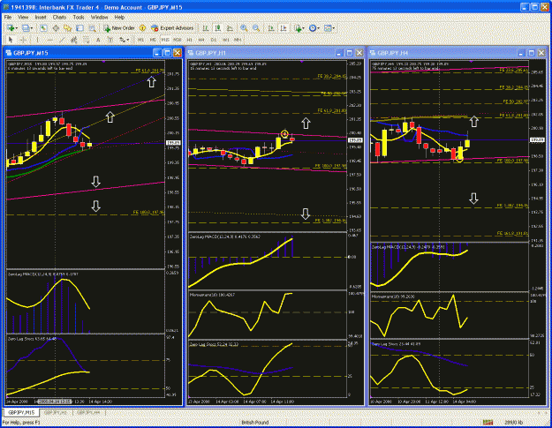Open a new chart with the toolbar icon
This screenshot has width=552, height=428.
click(x=11, y=28)
